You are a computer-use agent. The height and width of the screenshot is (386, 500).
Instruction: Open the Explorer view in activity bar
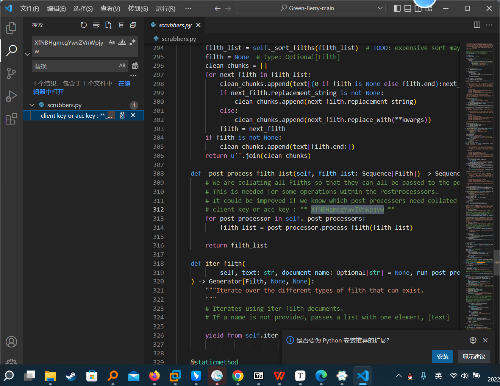click(x=11, y=28)
